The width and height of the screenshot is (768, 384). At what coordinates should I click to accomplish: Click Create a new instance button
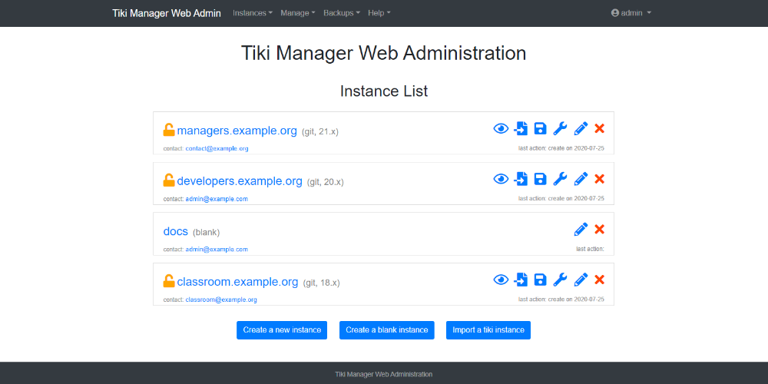282,330
